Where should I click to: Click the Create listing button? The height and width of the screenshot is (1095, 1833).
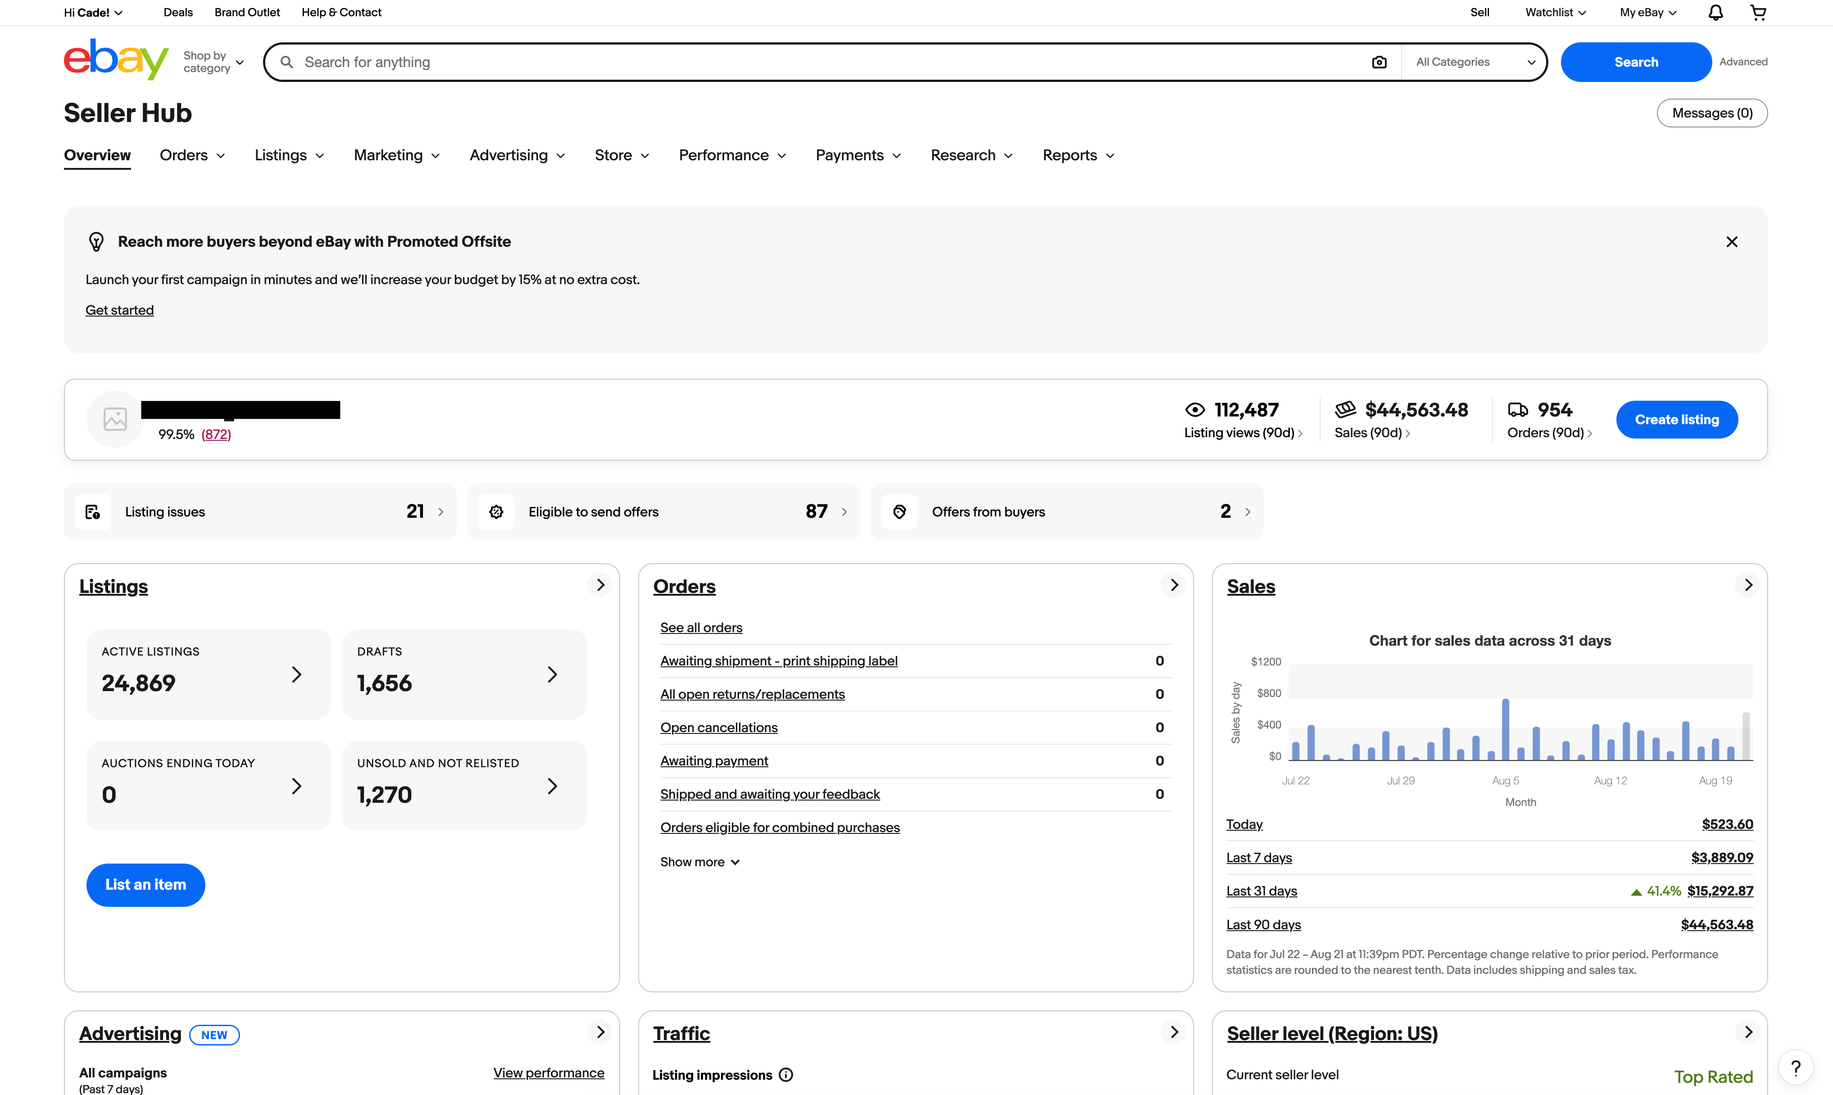pyautogui.click(x=1677, y=420)
